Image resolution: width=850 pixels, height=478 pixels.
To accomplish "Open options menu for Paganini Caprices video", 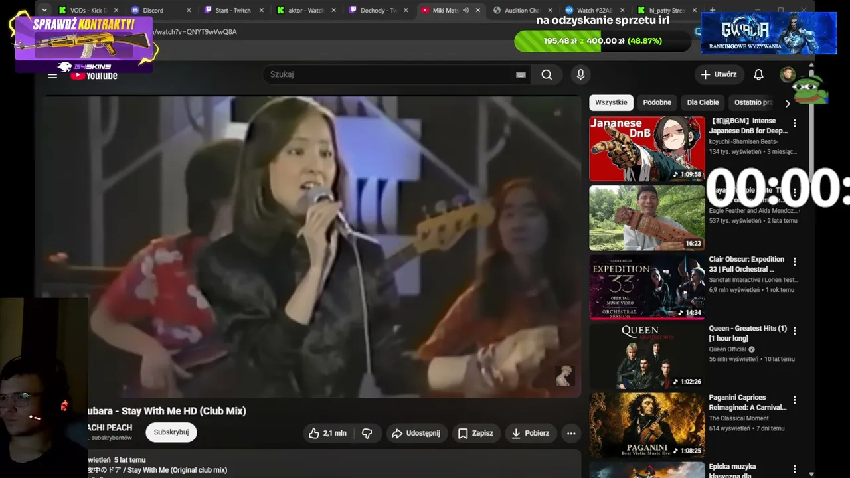I will [794, 400].
